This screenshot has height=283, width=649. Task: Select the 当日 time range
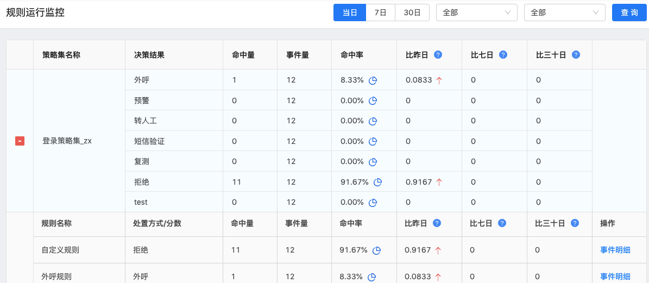350,12
